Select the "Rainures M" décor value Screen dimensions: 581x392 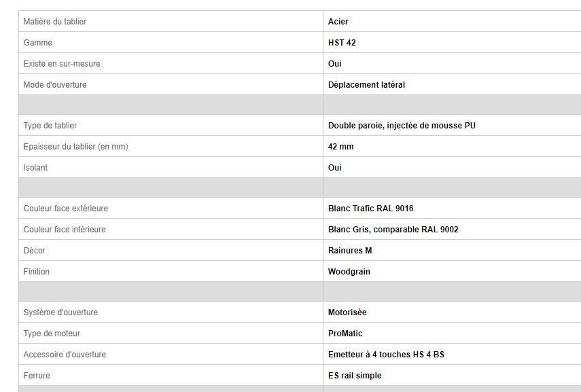350,251
